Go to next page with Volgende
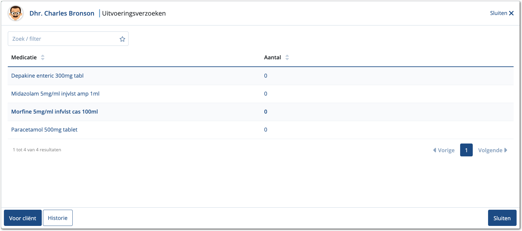Image resolution: width=522 pixels, height=231 pixels. 493,150
